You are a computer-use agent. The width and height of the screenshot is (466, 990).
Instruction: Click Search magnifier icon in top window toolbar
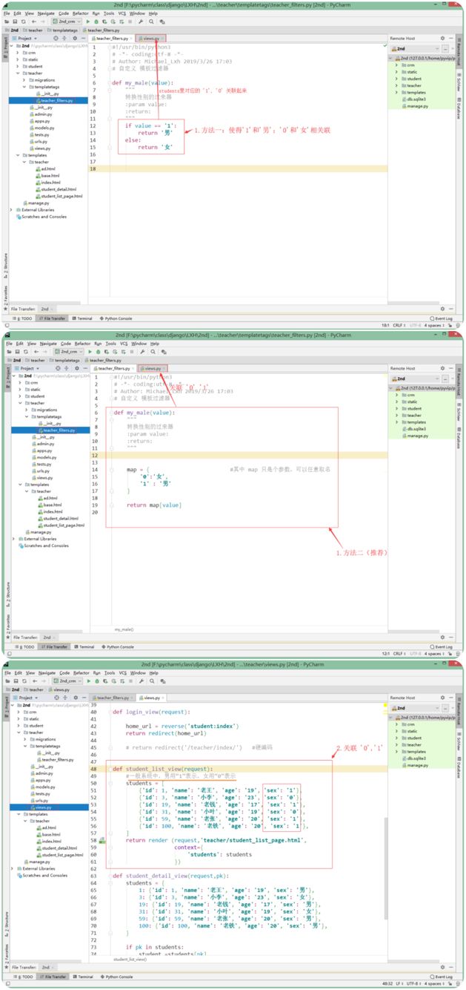pos(150,21)
